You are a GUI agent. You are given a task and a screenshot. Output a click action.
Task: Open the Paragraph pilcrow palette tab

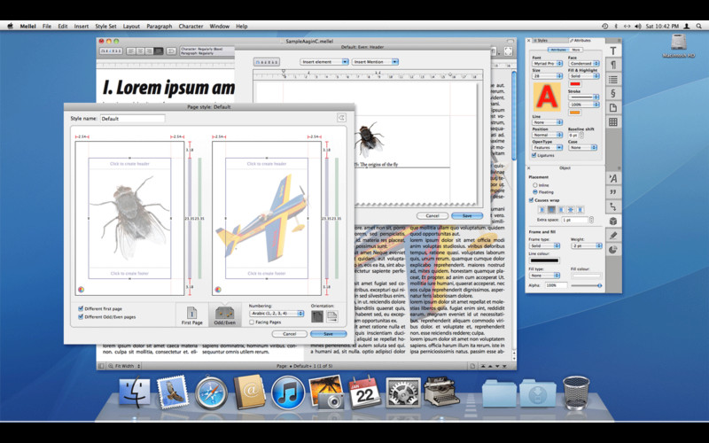coord(612,66)
